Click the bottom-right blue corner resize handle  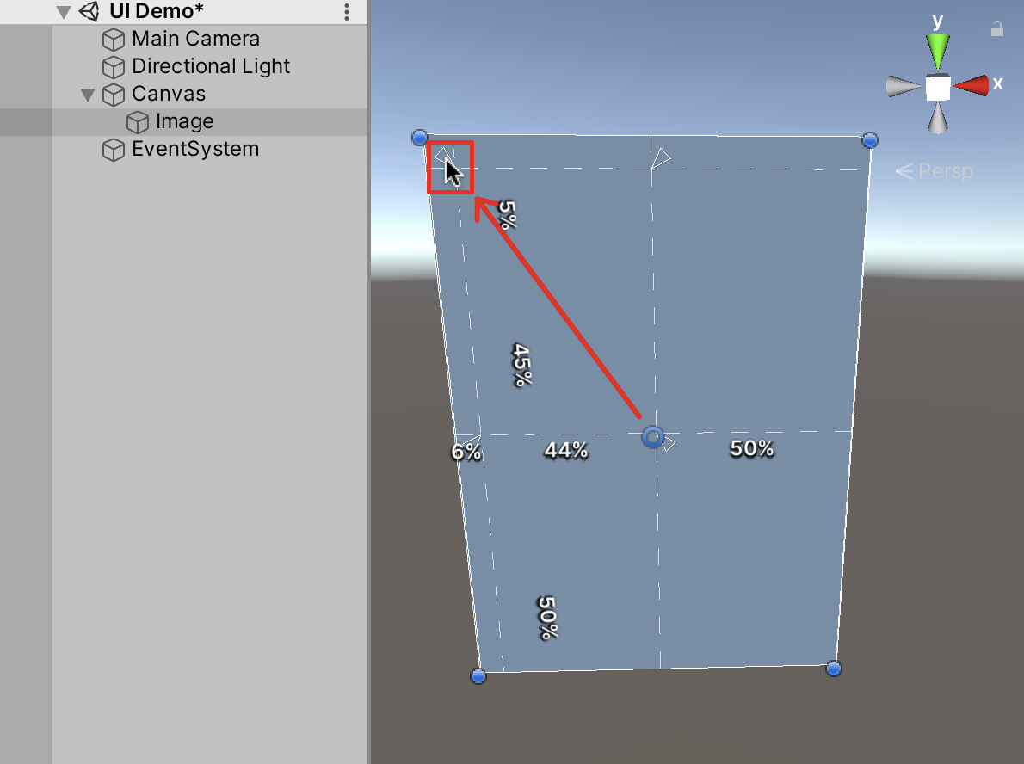point(833,668)
